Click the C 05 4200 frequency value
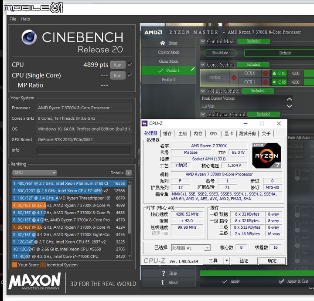314x301 pixels. [x=296, y=82]
